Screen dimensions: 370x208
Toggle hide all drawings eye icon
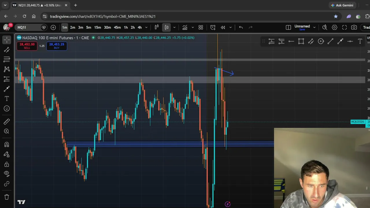pos(7,174)
